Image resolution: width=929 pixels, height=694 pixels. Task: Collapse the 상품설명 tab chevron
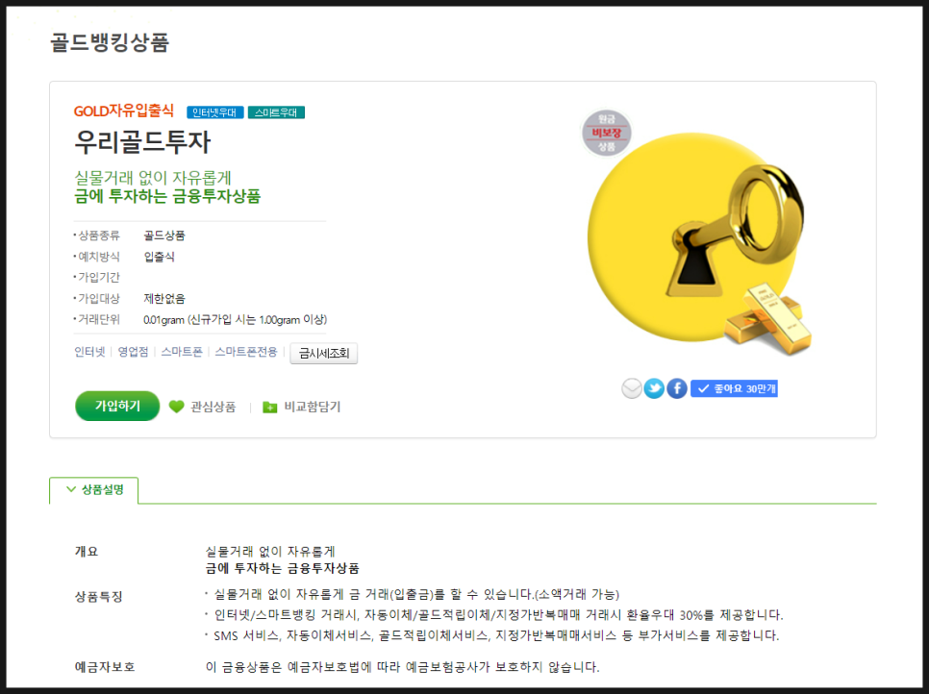[x=71, y=489]
